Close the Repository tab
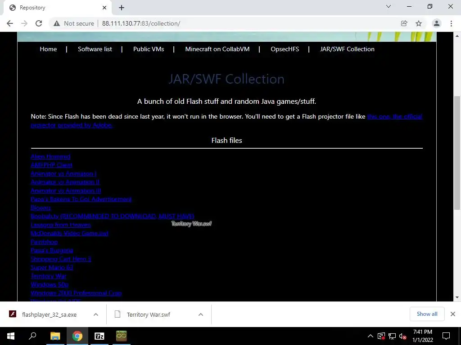 104,8
